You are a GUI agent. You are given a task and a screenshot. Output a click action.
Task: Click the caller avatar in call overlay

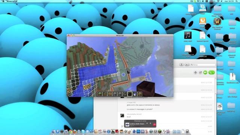(127, 124)
